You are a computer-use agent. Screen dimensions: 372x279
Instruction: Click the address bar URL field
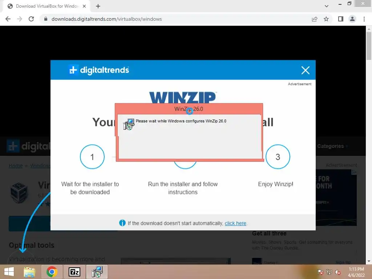[x=175, y=19]
